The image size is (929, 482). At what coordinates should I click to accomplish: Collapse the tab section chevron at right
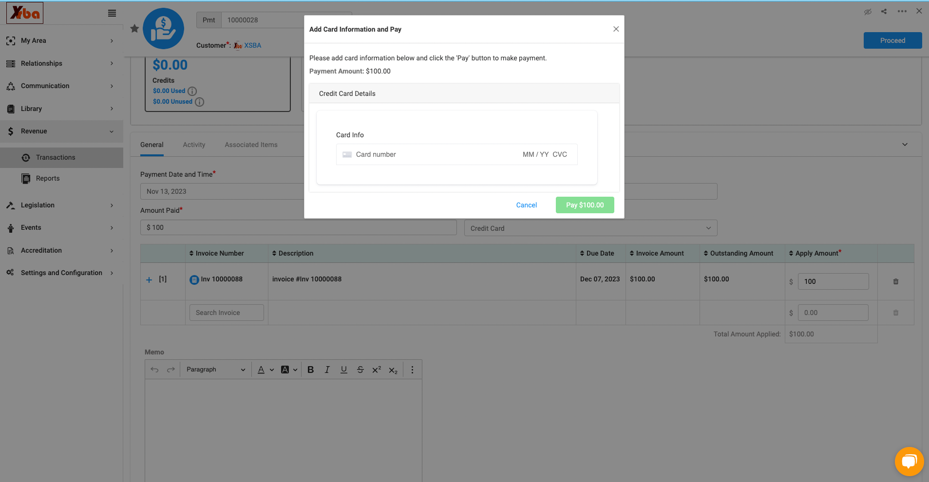point(905,145)
